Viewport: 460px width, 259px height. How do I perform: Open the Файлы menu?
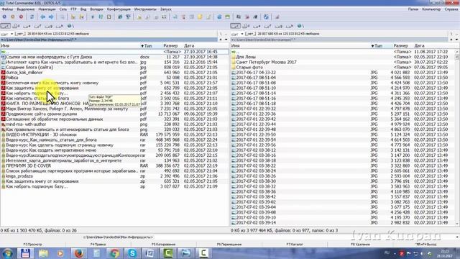7,9
